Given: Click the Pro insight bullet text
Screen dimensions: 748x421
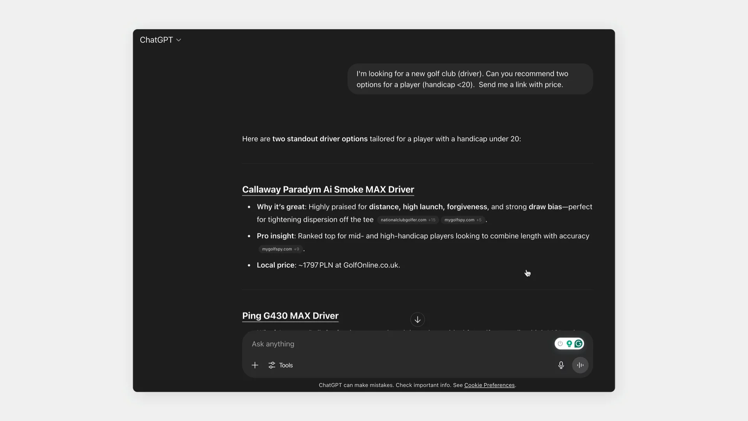Looking at the screenshot, I should (423, 242).
